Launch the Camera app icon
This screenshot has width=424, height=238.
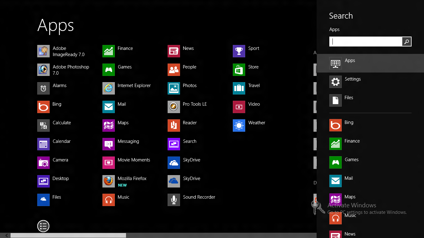(43, 163)
